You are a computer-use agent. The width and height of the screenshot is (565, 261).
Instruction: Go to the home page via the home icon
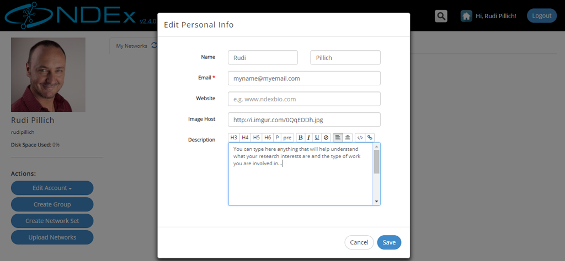pos(466,16)
